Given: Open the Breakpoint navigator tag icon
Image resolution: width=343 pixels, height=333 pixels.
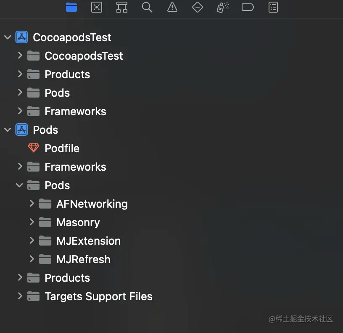Looking at the screenshot, I should coord(248,7).
